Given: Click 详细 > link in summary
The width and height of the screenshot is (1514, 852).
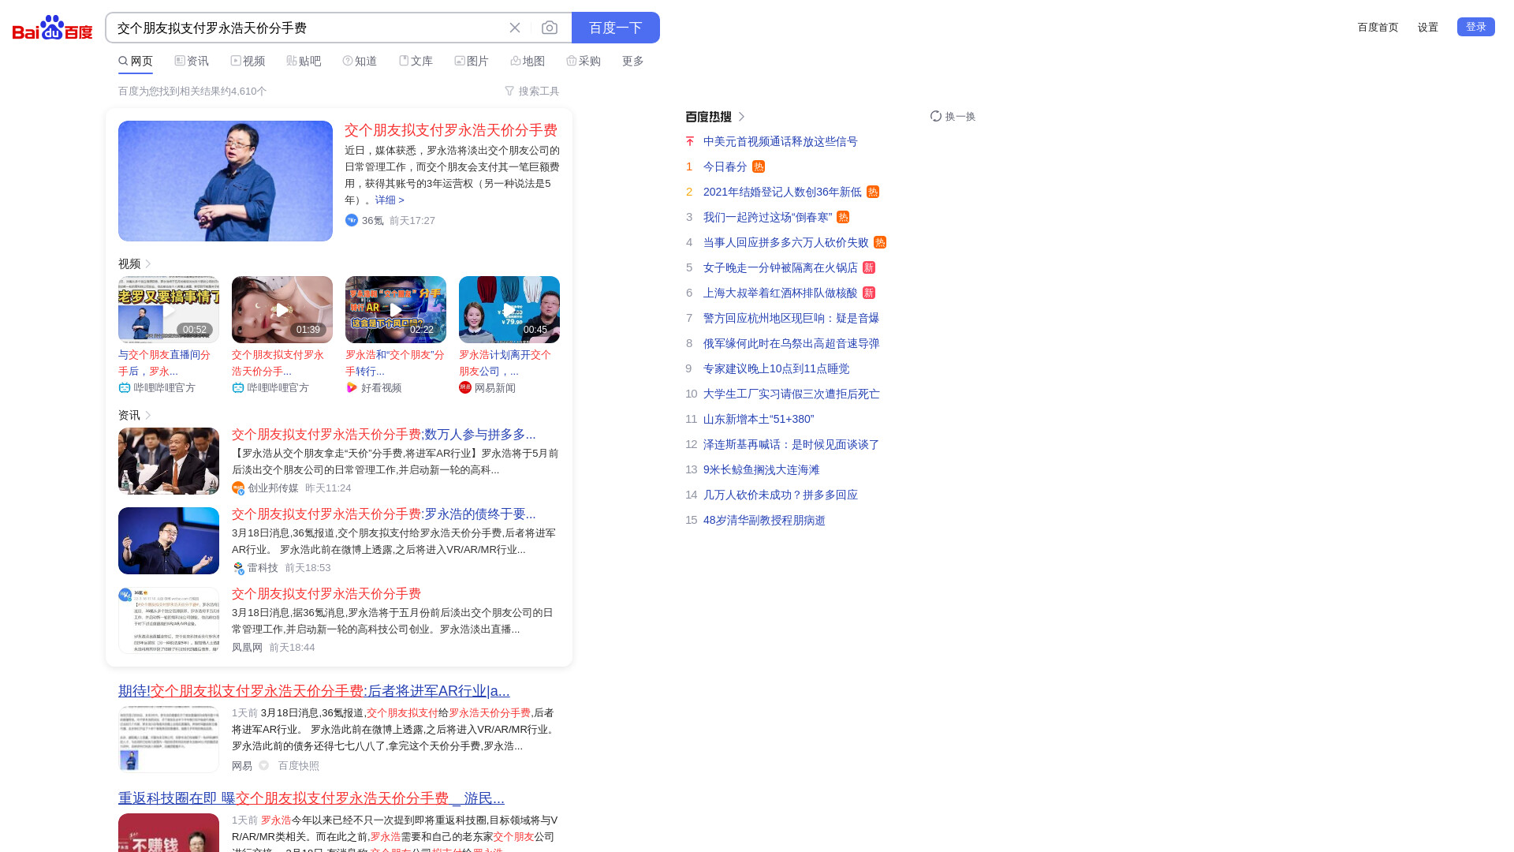Looking at the screenshot, I should point(390,200).
